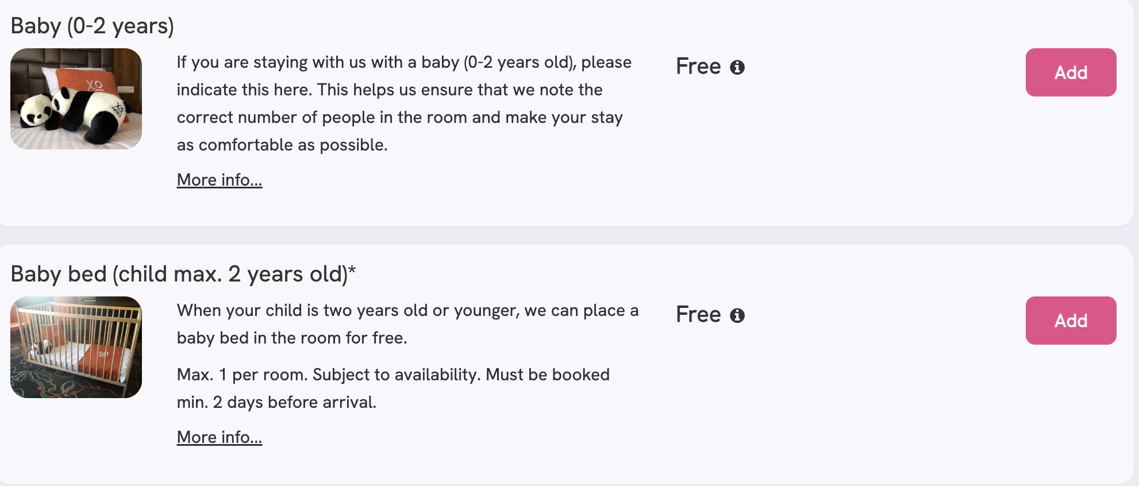Click the wooden crib thumbnail image
This screenshot has width=1139, height=486.
(x=76, y=347)
